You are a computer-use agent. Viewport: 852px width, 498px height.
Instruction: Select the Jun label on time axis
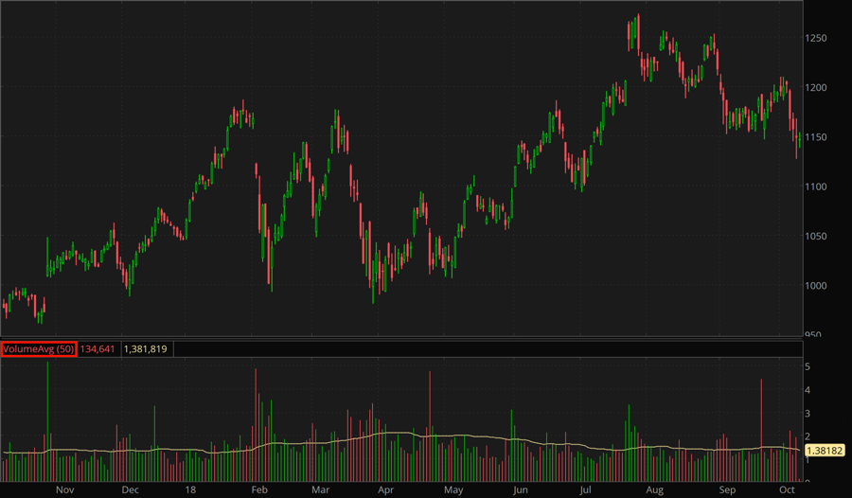point(520,490)
